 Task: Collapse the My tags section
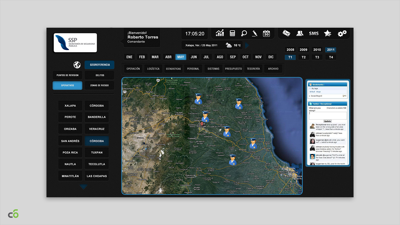pos(310,88)
